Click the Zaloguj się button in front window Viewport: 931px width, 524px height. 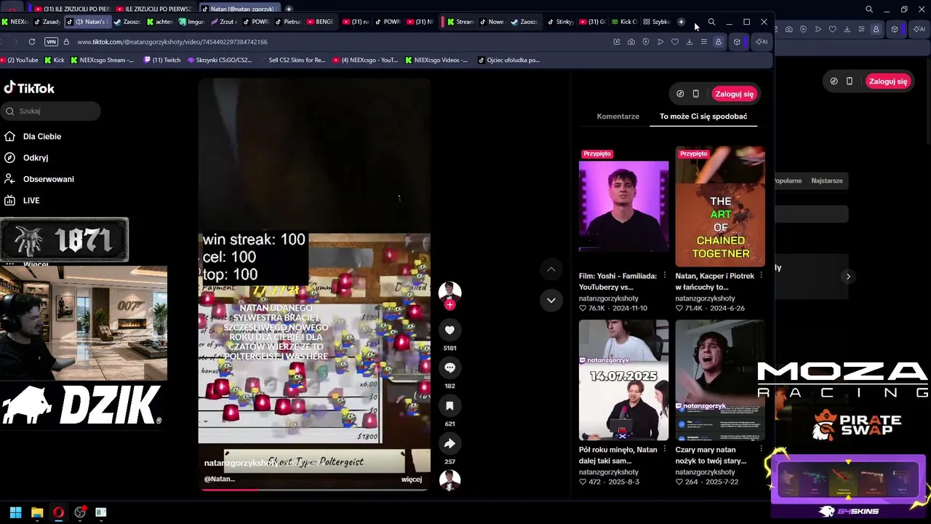tap(735, 94)
